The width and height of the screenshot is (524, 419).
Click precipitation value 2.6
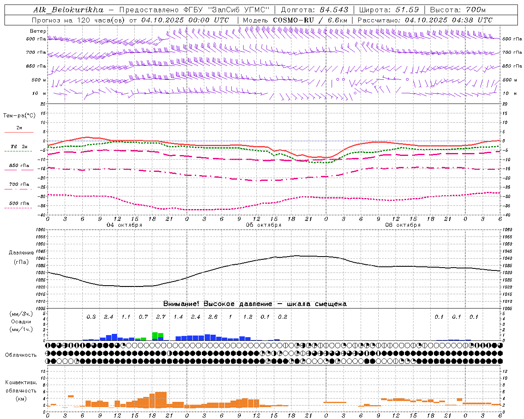(213, 317)
